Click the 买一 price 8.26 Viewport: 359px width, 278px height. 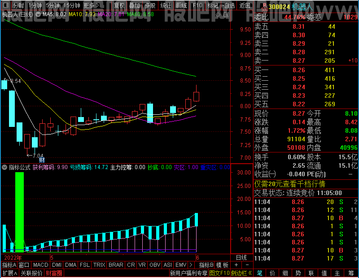tap(299, 70)
